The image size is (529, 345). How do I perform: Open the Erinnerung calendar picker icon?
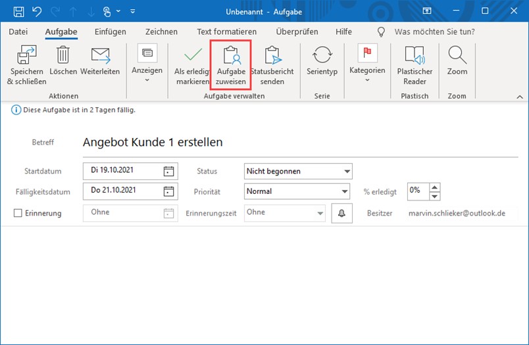[168, 214]
